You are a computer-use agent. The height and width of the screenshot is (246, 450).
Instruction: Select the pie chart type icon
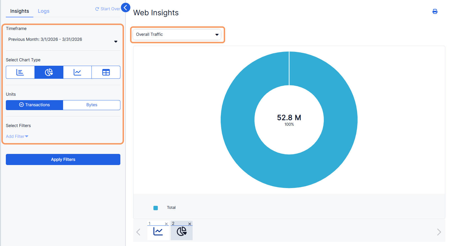pos(49,72)
